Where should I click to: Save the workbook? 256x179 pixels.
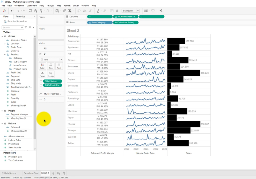[x=30, y=11]
